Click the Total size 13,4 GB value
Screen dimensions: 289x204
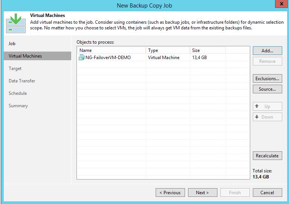[x=261, y=177]
